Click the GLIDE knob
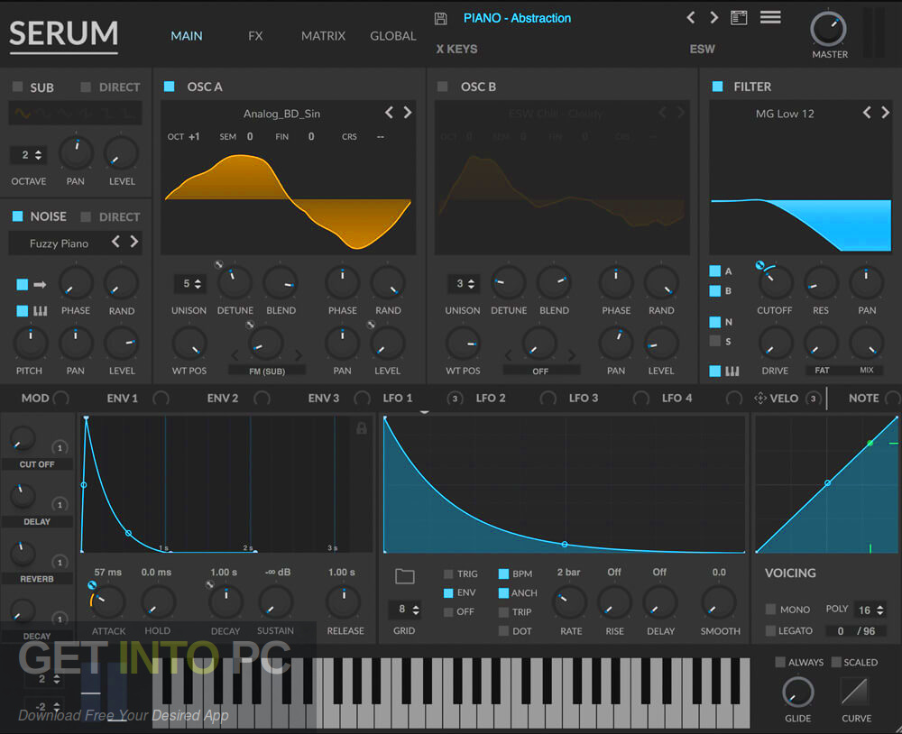This screenshot has height=734, width=902. tap(797, 692)
